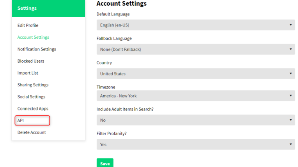
Task: Open the Connected Apps section
Action: (x=33, y=109)
